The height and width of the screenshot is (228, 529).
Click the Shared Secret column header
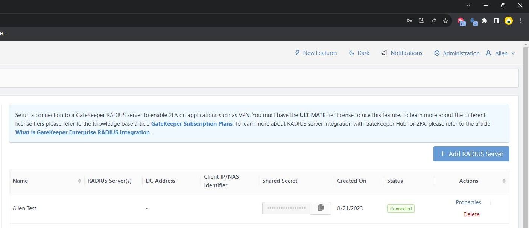click(x=280, y=181)
